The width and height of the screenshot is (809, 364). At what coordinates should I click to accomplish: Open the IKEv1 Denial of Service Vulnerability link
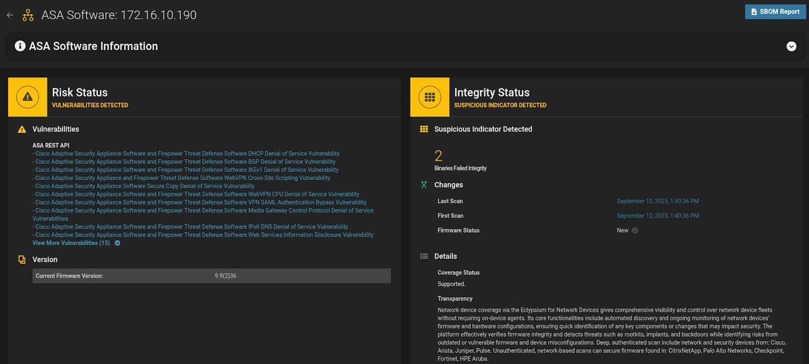click(186, 170)
